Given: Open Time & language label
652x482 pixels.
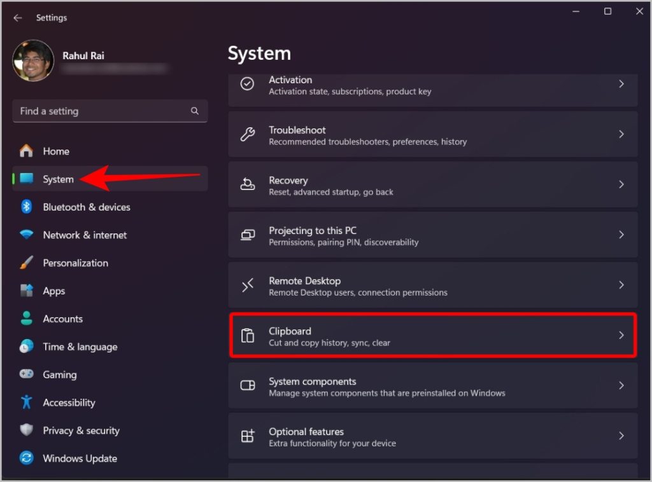Looking at the screenshot, I should pos(80,347).
